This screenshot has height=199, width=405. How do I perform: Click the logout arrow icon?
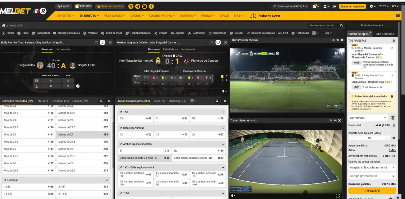click(x=335, y=6)
